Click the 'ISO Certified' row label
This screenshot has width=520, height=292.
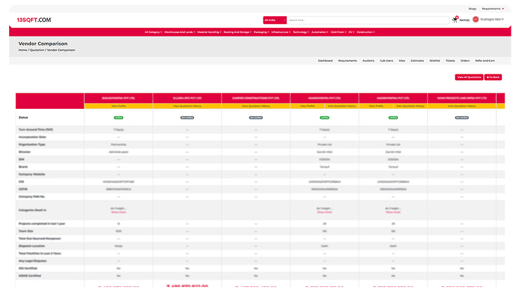click(x=27, y=268)
